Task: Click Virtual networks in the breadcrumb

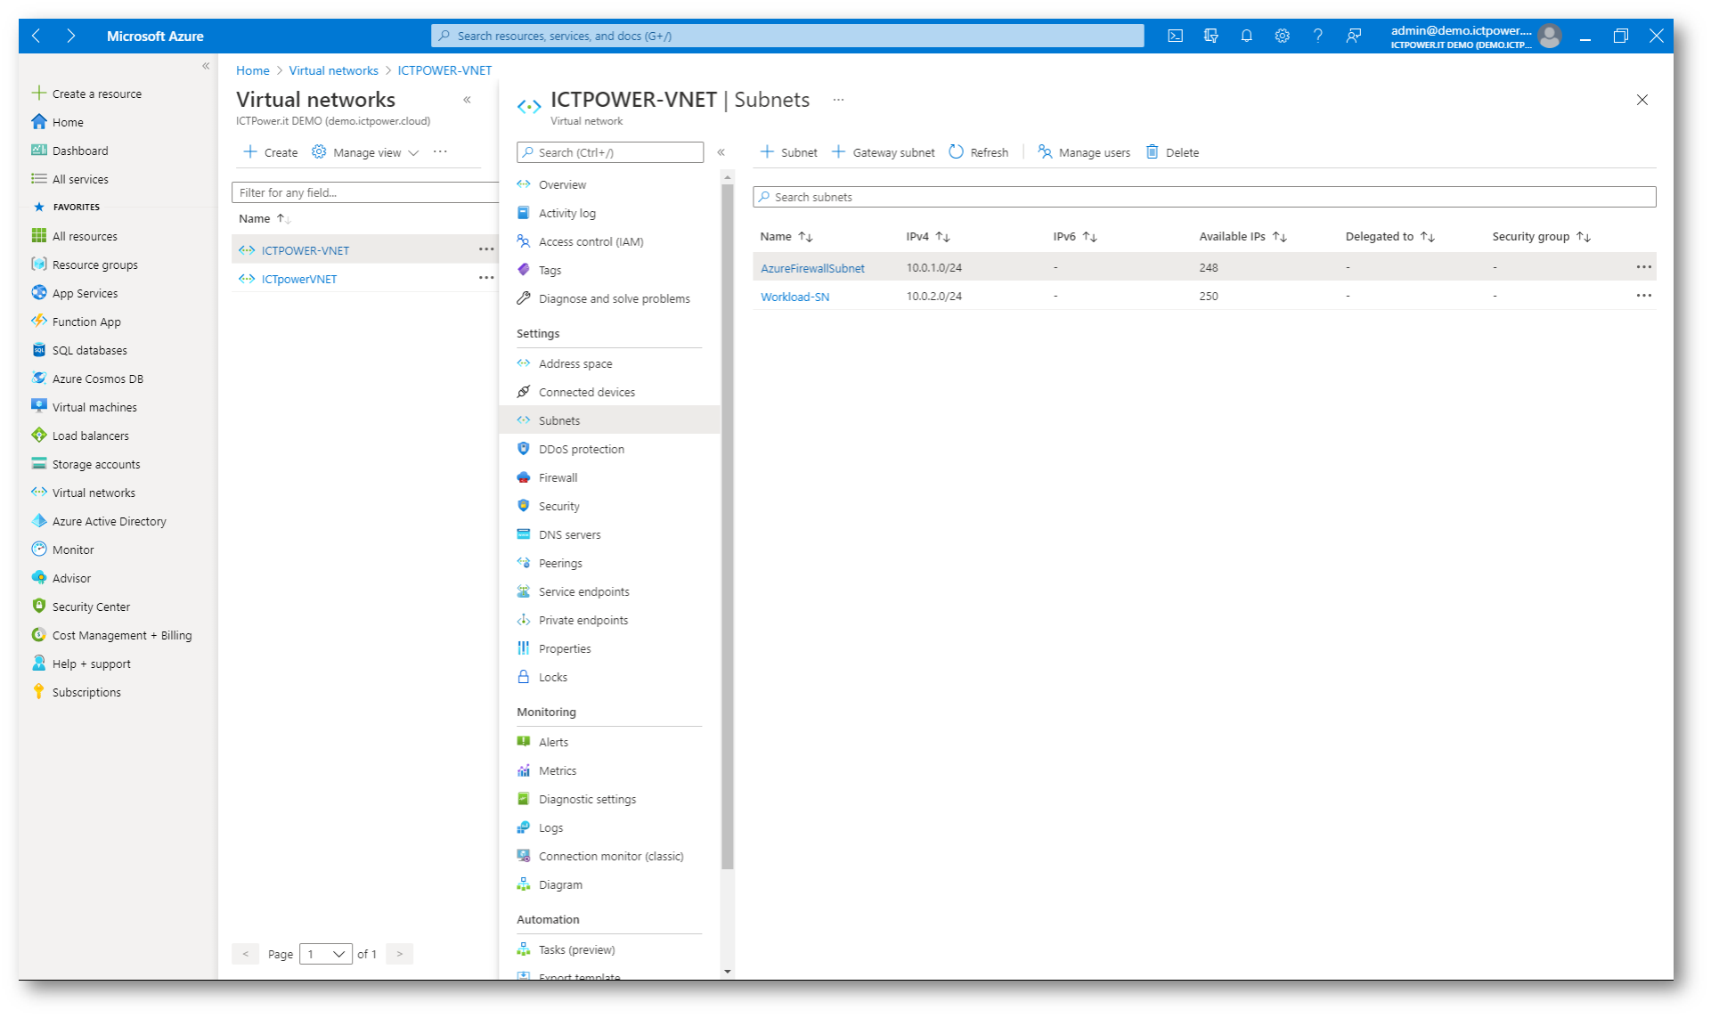Action: [333, 70]
